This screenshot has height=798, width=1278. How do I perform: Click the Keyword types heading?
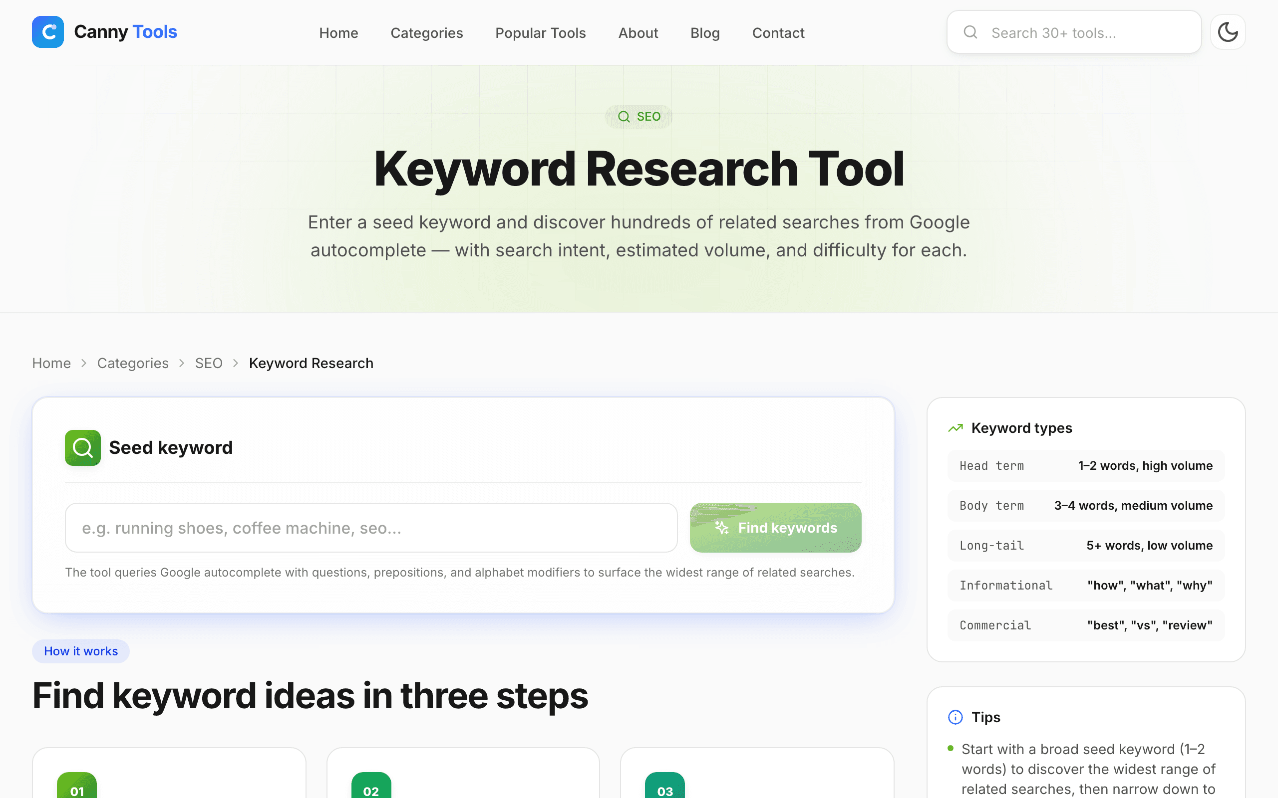pos(1021,428)
